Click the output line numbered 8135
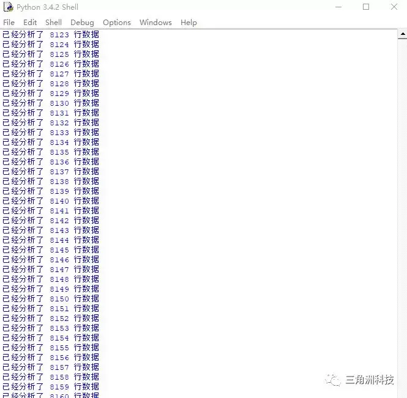The height and width of the screenshot is (398, 407). 51,152
